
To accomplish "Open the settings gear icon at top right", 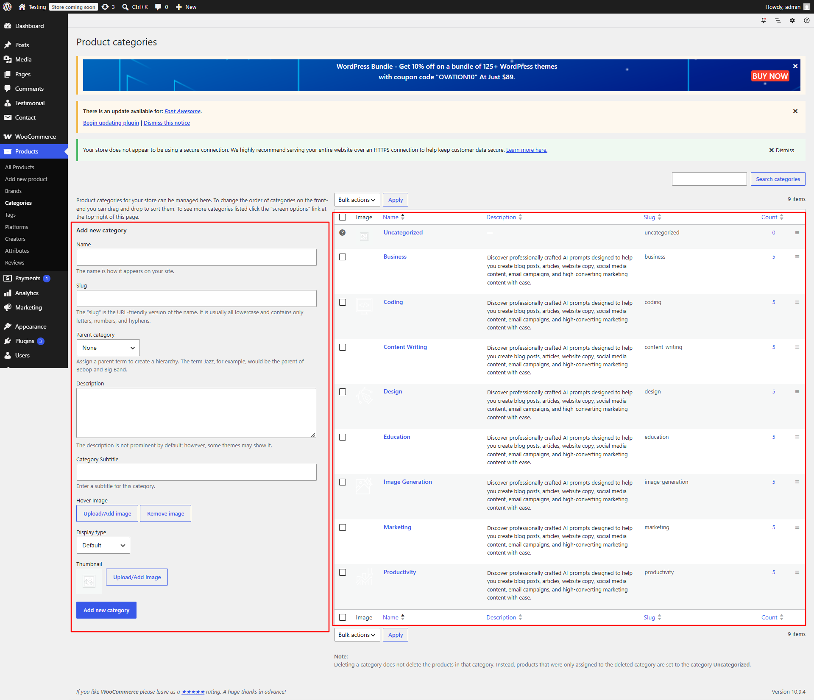I will pos(792,20).
